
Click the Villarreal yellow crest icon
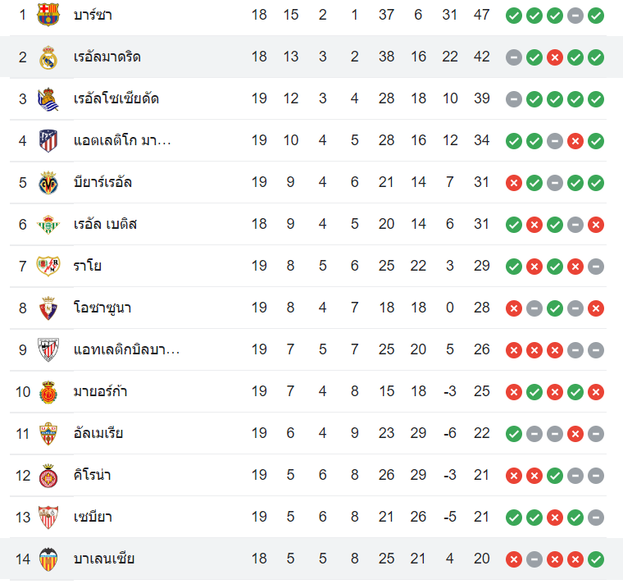(x=48, y=182)
